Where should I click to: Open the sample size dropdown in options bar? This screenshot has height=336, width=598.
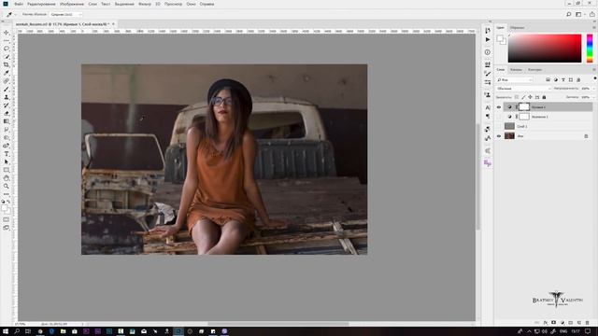click(65, 15)
